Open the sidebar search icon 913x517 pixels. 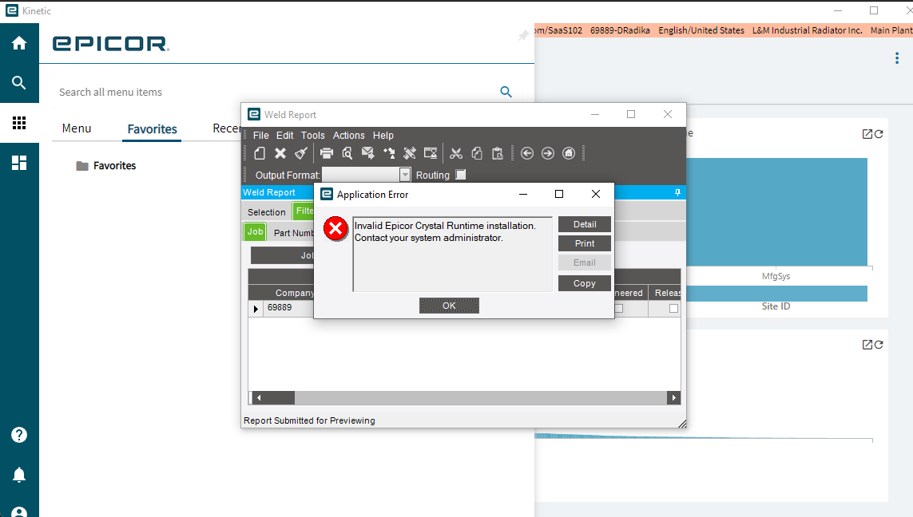pyautogui.click(x=19, y=83)
